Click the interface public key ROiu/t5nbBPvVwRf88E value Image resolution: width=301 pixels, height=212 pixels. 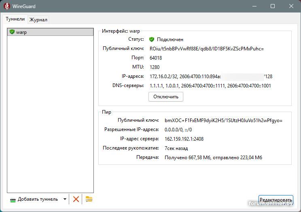(x=207, y=49)
